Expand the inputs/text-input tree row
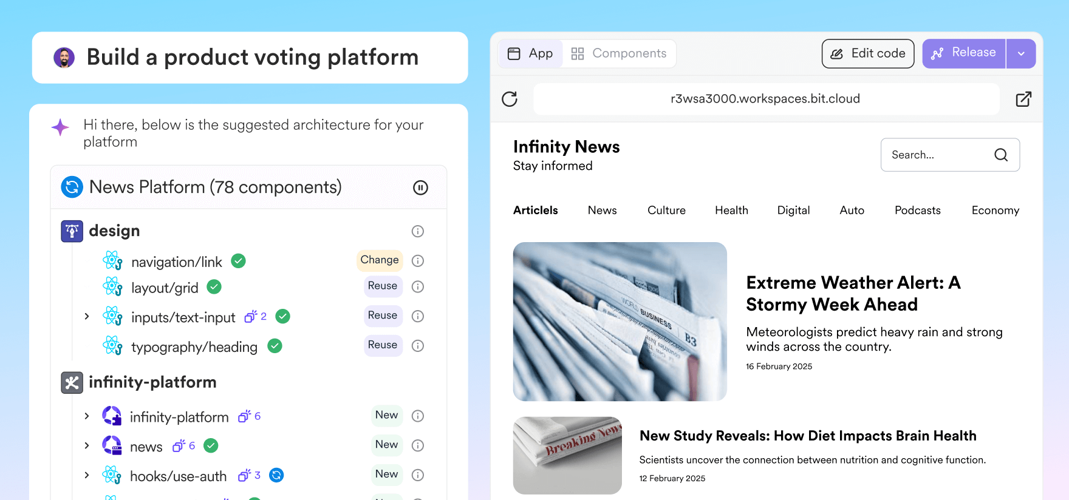 tap(87, 316)
